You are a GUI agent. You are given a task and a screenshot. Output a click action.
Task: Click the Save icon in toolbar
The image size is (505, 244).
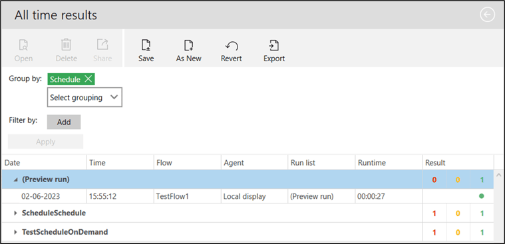(146, 46)
